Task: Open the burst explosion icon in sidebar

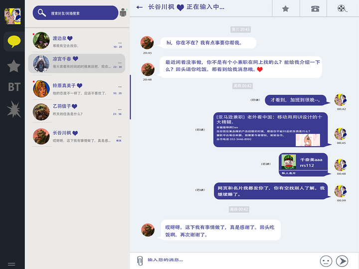Action: pos(14,109)
